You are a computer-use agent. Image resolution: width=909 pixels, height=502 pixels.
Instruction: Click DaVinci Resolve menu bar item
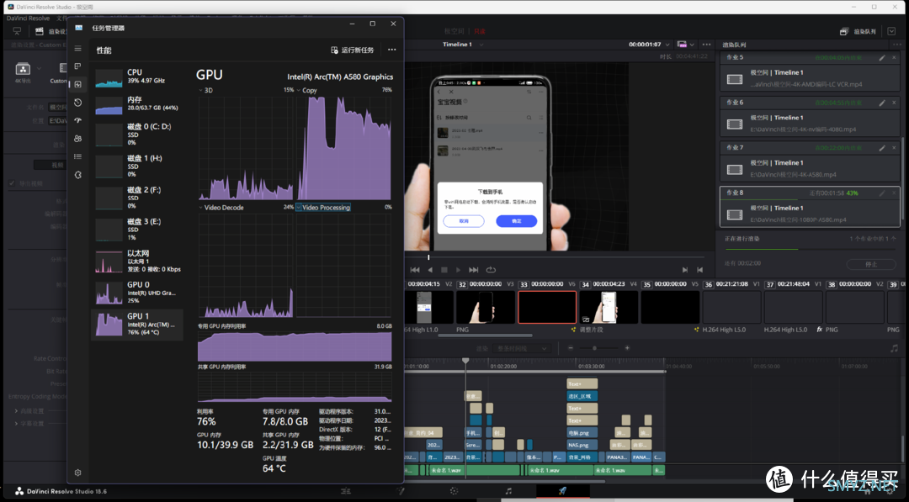29,18
